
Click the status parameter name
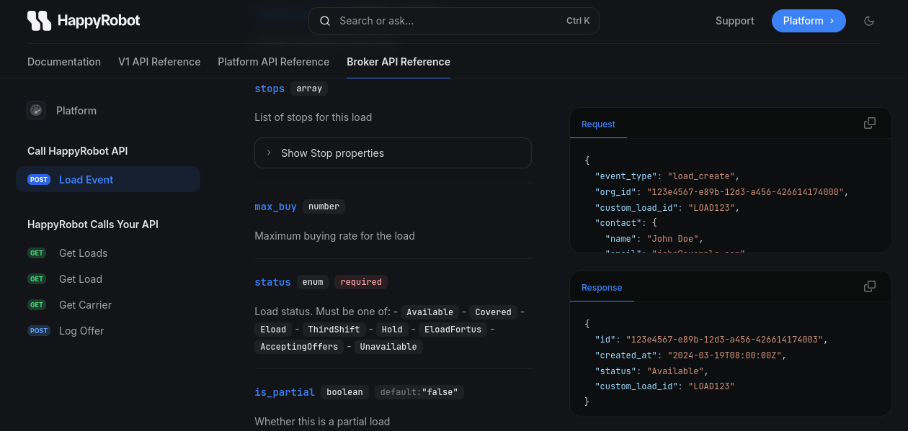[272, 282]
